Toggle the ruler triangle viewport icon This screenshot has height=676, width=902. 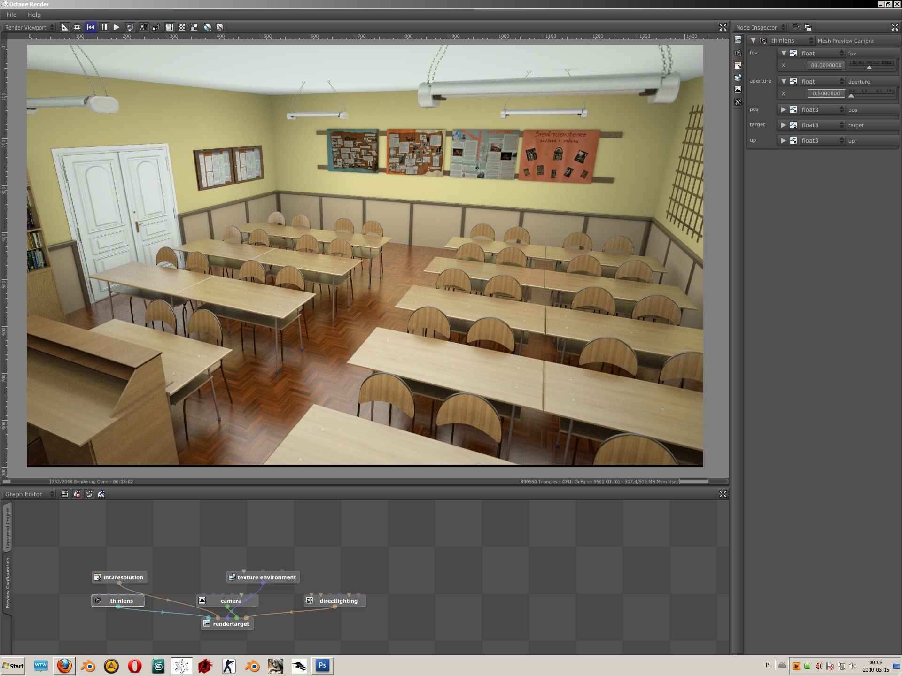(x=65, y=27)
